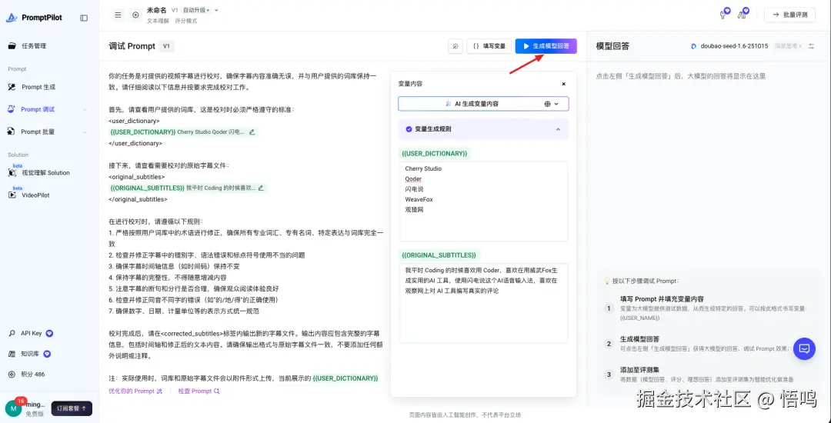
Task: Click AI 生成变量内容 button
Action: tap(472, 104)
